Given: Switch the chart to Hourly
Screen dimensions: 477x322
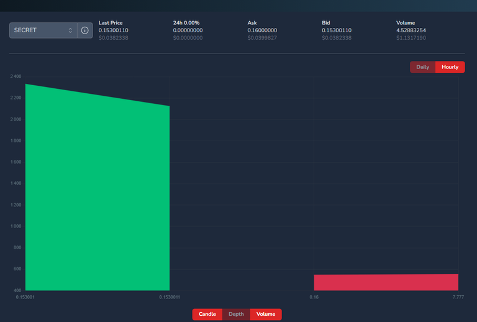Looking at the screenshot, I should point(450,67).
